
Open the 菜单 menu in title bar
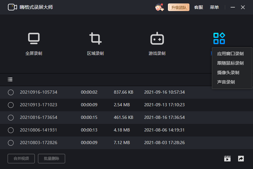(x=214, y=7)
